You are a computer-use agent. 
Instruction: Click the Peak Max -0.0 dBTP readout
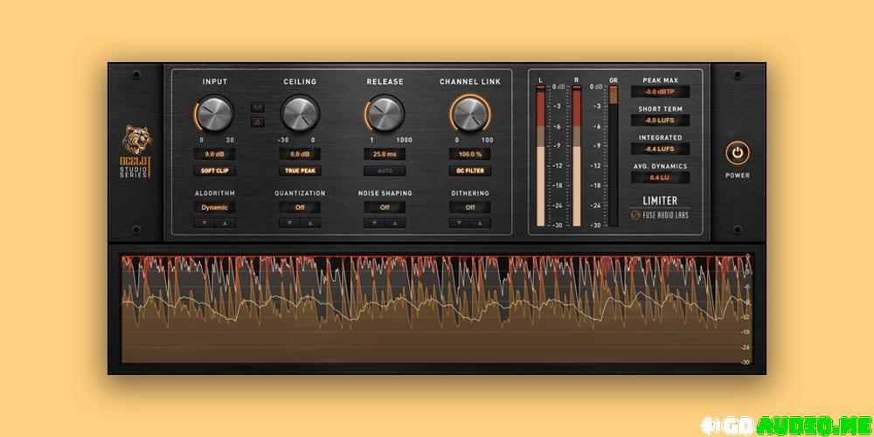pyautogui.click(x=660, y=92)
